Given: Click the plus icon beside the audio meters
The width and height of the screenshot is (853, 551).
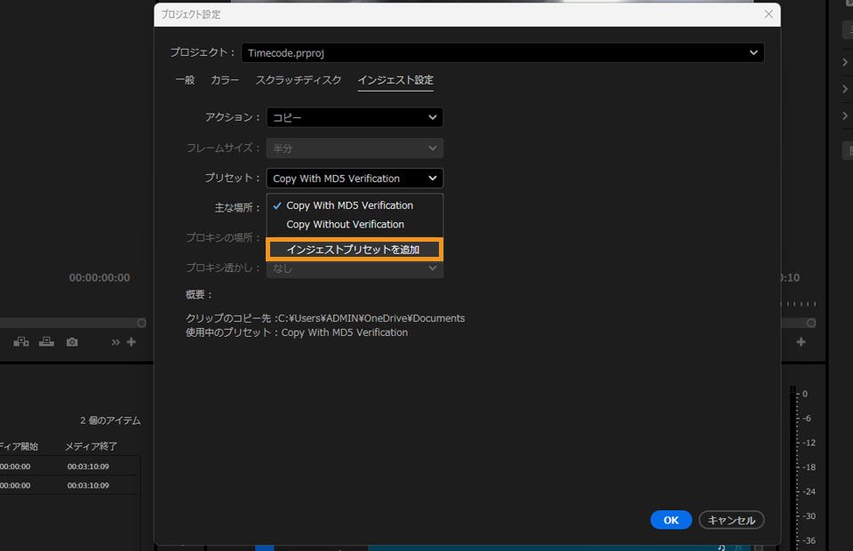Looking at the screenshot, I should (801, 341).
